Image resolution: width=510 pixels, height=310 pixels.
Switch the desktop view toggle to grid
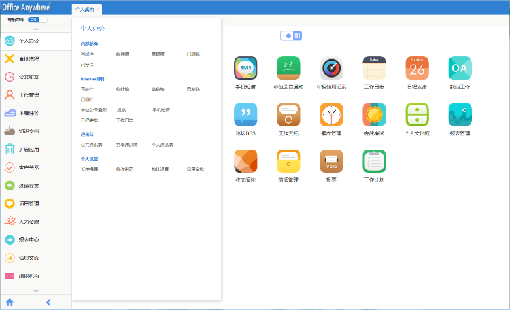pyautogui.click(x=297, y=35)
